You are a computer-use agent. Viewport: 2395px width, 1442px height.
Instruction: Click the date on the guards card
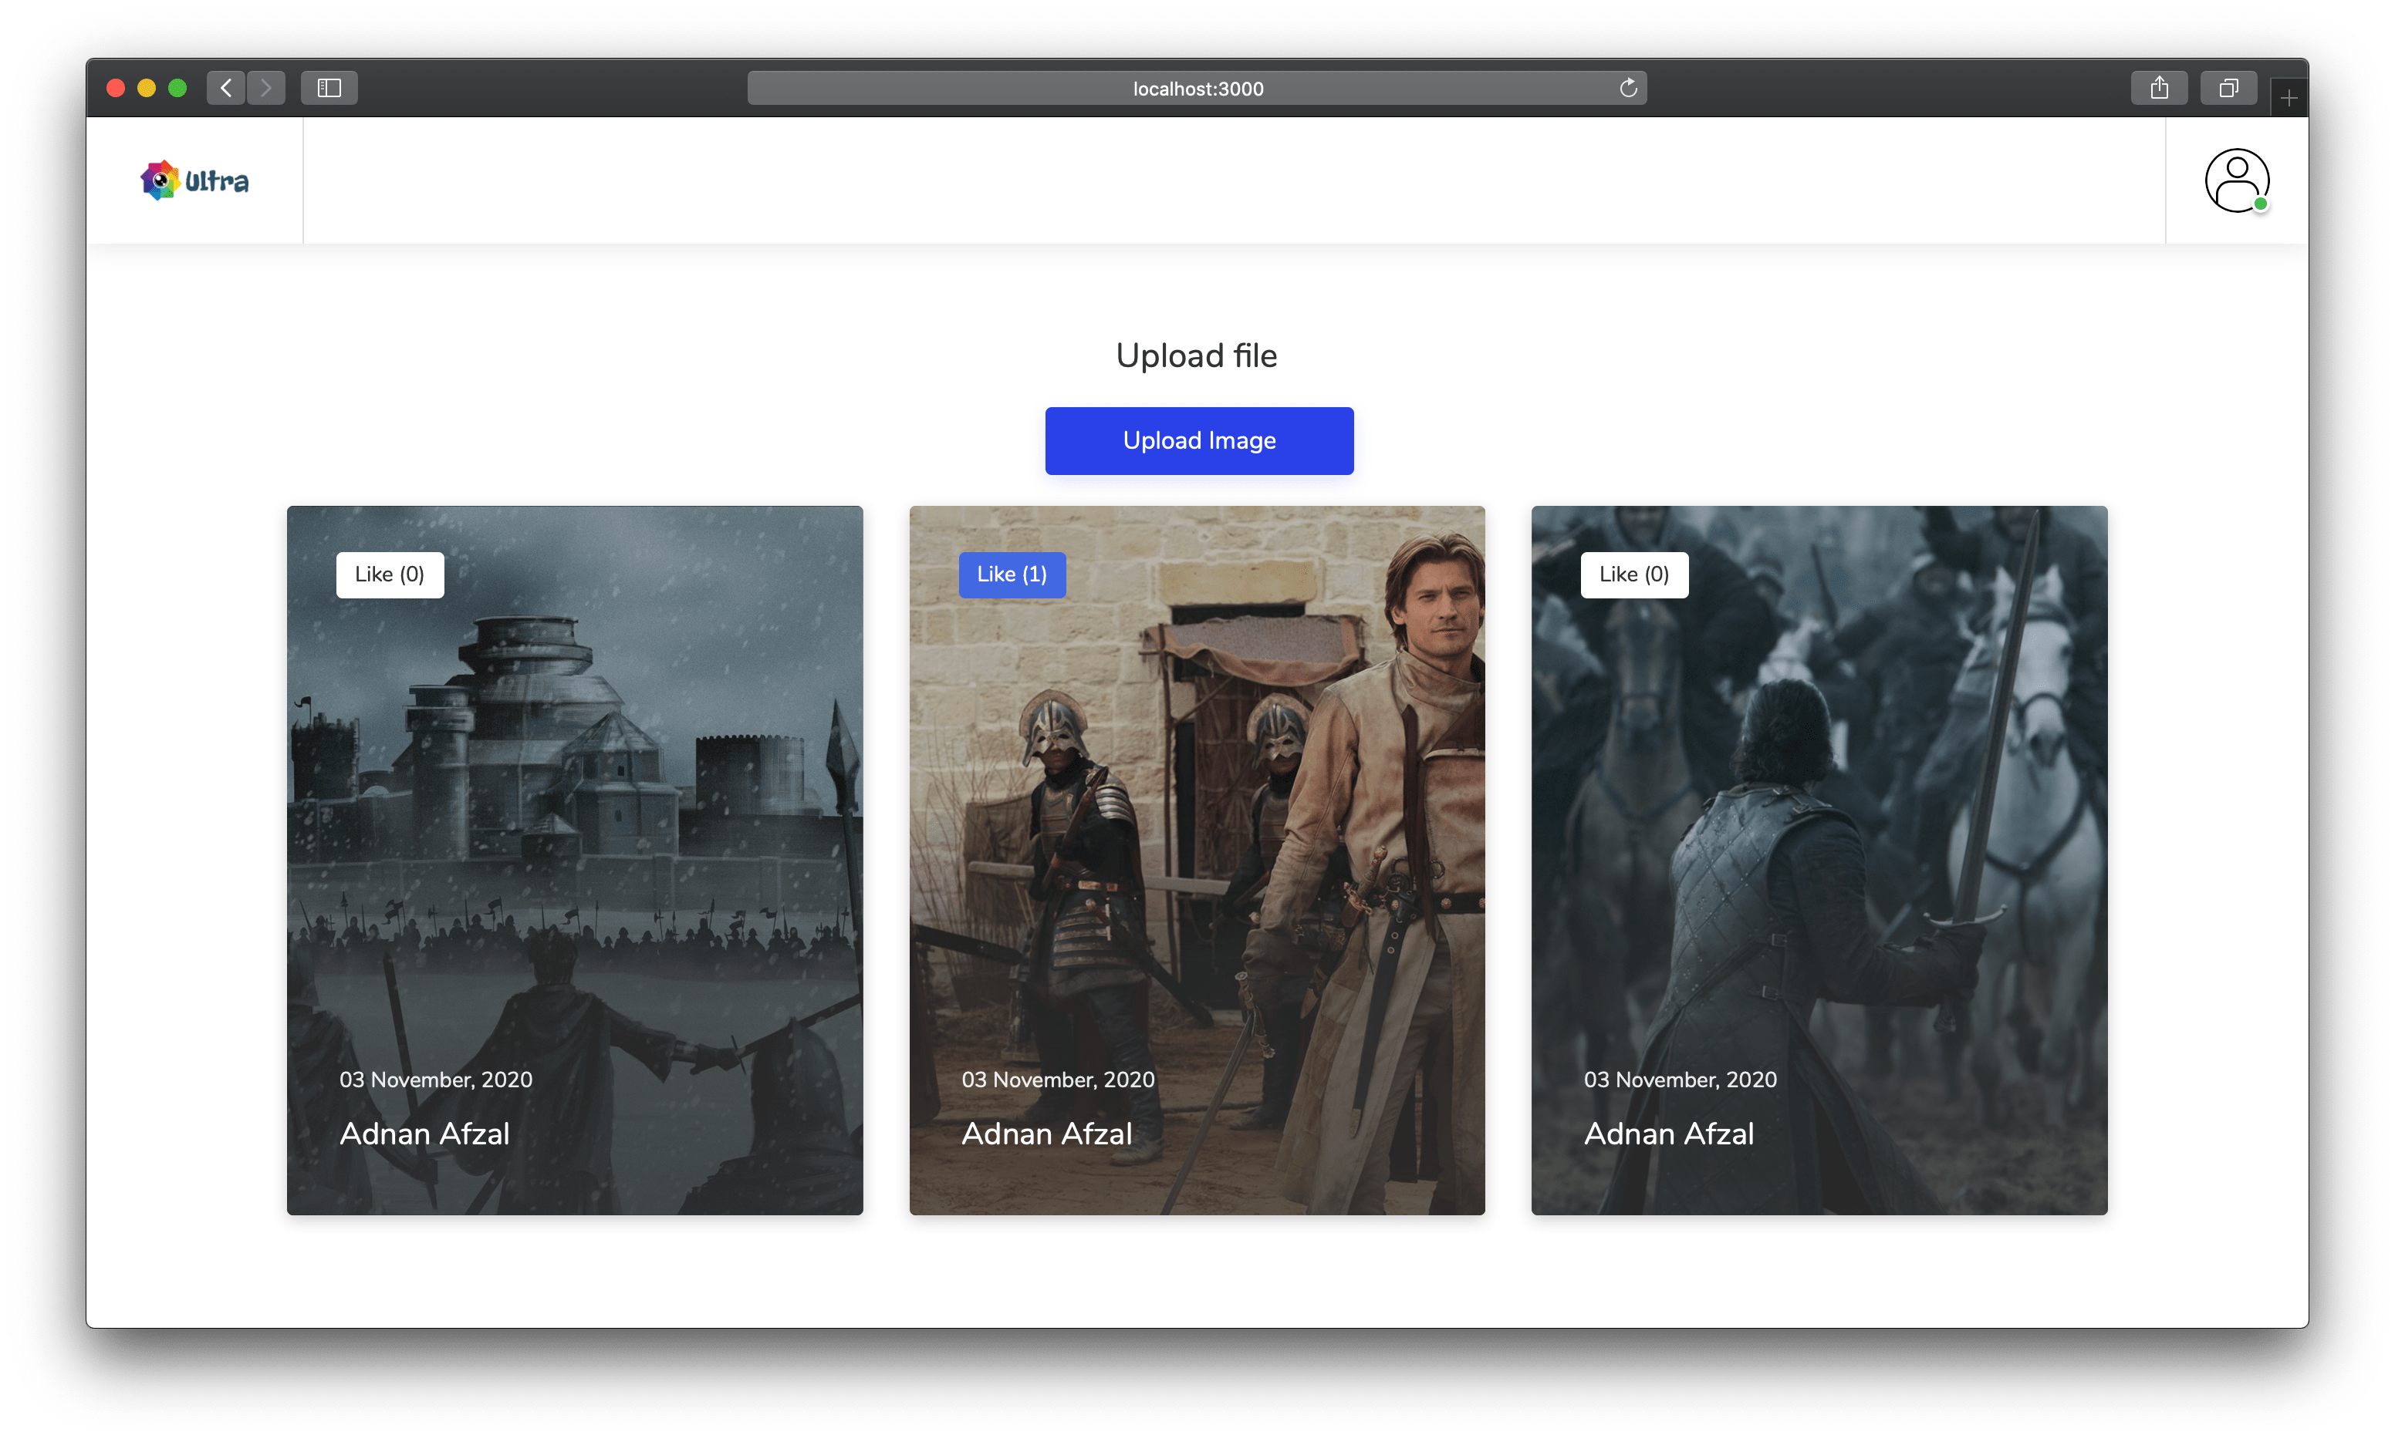point(1058,1080)
